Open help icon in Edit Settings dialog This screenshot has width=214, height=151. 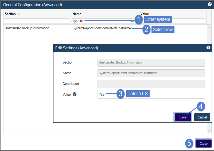pyautogui.click(x=208, y=47)
